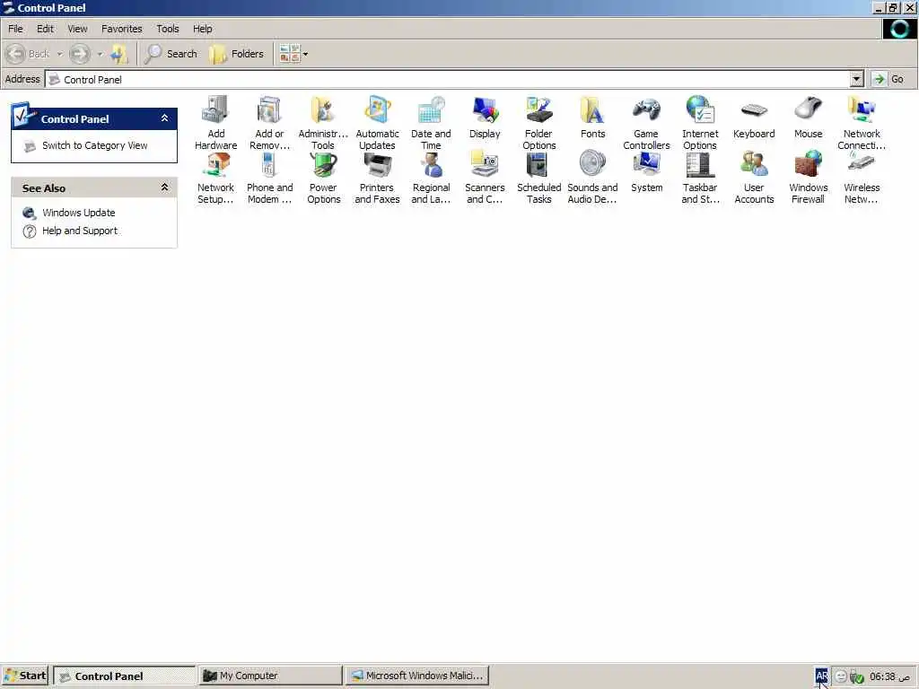Collapse the Control Panel side pane
The image size is (919, 689).
pyautogui.click(x=165, y=118)
